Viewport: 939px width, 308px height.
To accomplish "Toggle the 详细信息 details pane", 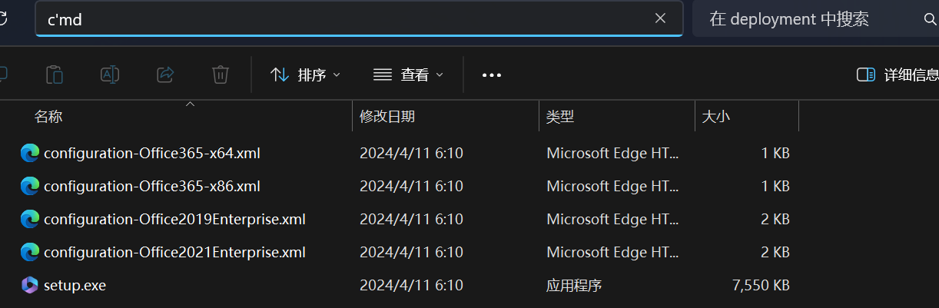I will pos(898,75).
